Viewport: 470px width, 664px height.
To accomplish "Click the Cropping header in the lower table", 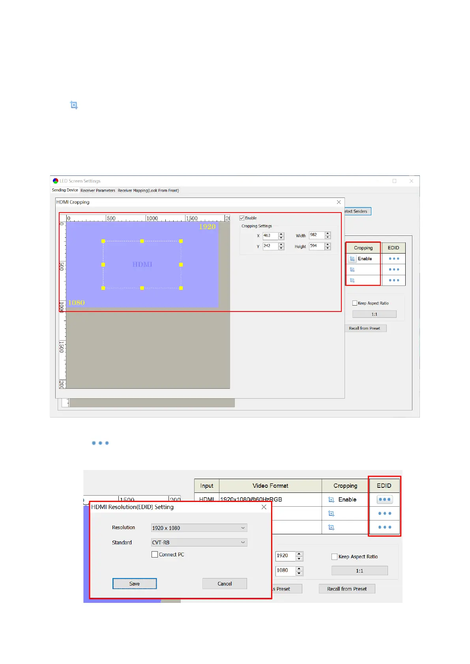I will [x=345, y=486].
